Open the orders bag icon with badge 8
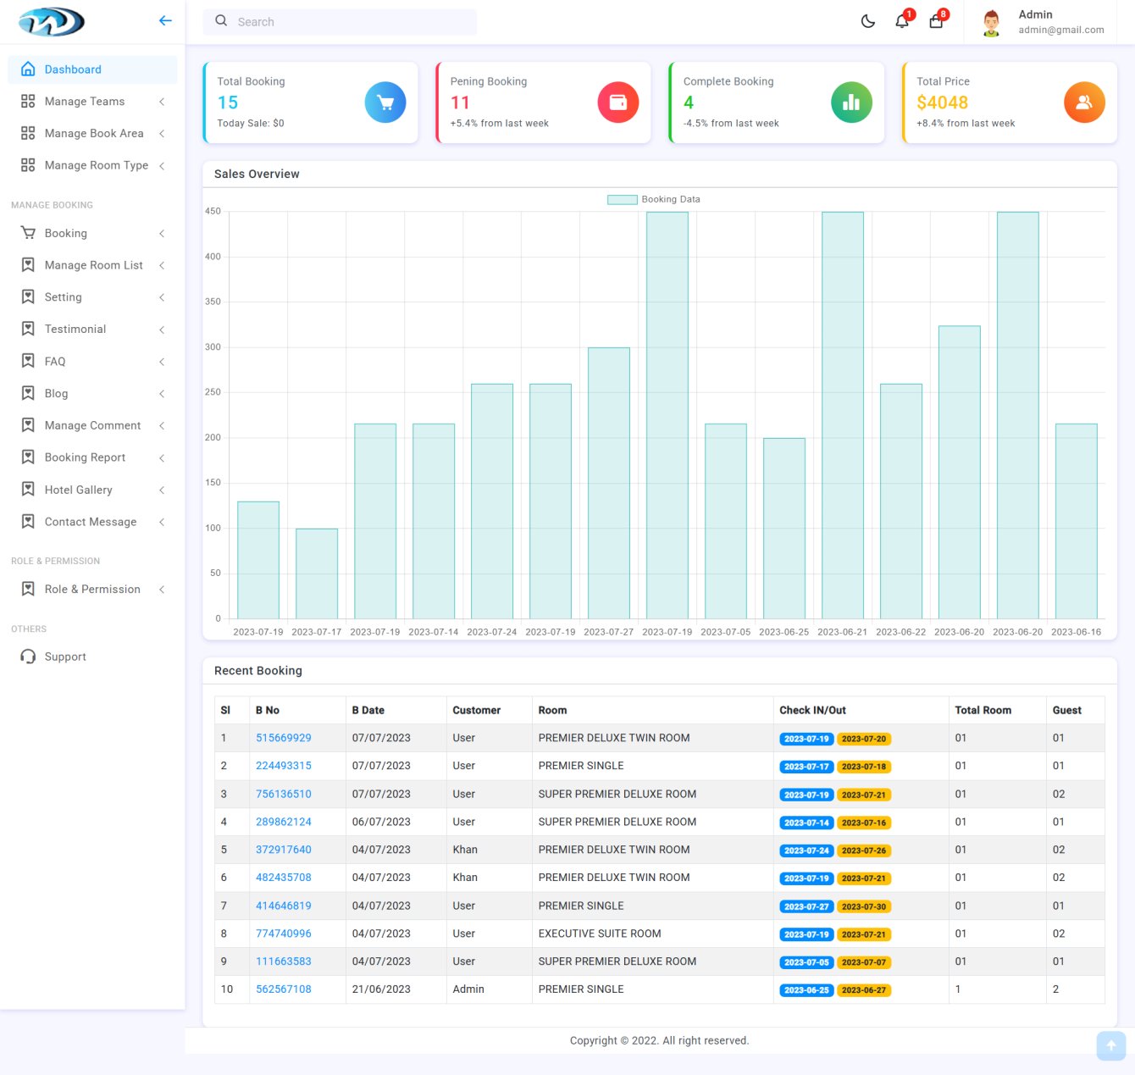The height and width of the screenshot is (1075, 1135). (935, 21)
